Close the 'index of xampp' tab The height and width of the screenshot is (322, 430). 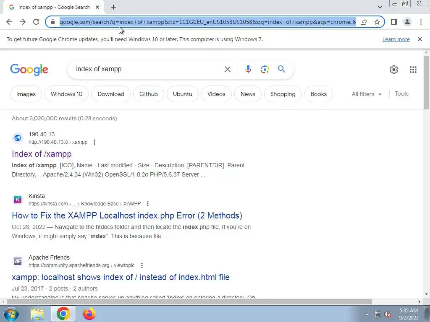click(97, 8)
